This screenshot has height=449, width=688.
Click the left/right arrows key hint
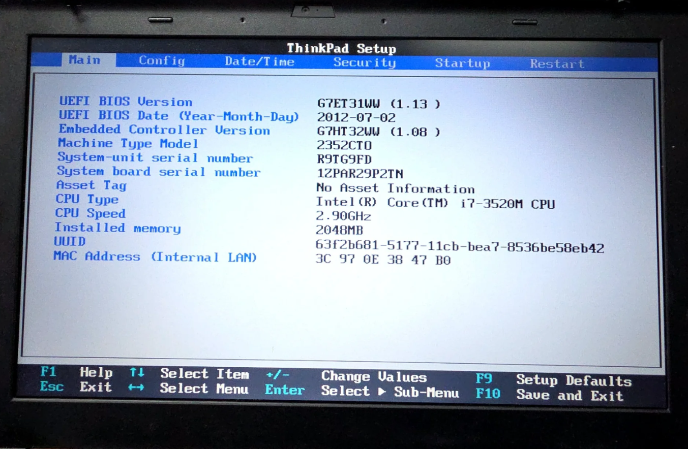[136, 388]
